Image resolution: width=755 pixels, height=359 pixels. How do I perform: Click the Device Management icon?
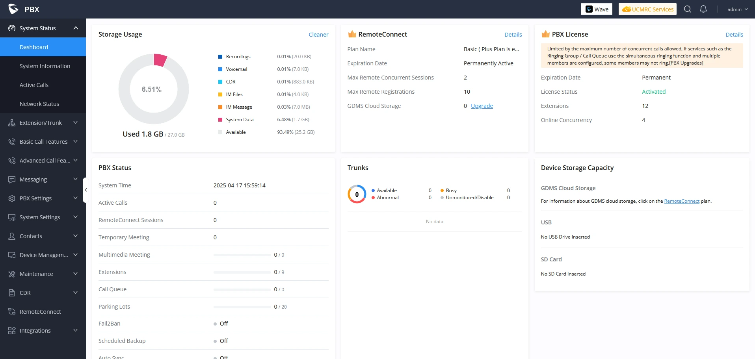click(12, 255)
